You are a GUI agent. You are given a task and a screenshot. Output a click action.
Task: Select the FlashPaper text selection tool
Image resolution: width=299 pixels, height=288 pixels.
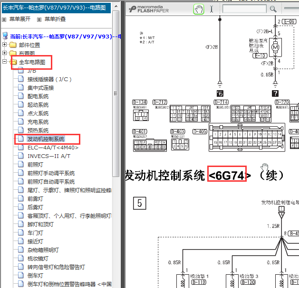click(212, 9)
